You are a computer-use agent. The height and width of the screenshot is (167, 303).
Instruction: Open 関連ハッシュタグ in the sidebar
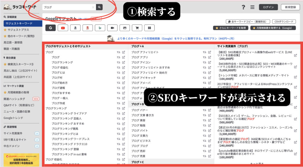point(14,99)
